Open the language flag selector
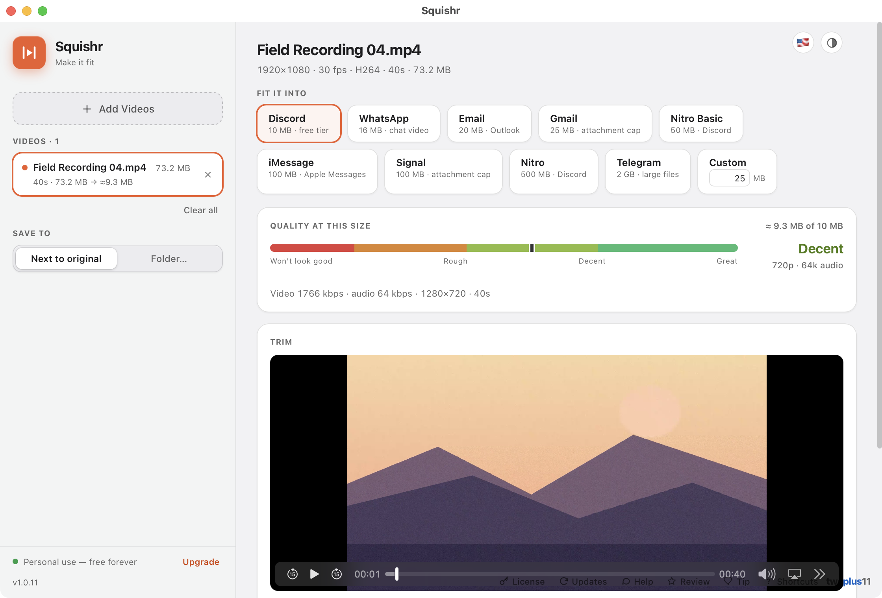This screenshot has height=598, width=882. tap(803, 42)
